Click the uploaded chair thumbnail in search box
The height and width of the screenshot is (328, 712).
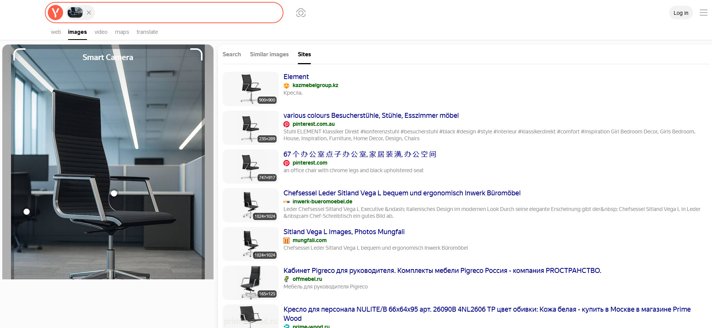(75, 13)
